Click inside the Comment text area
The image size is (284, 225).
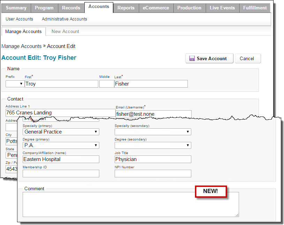pyautogui.click(x=131, y=204)
